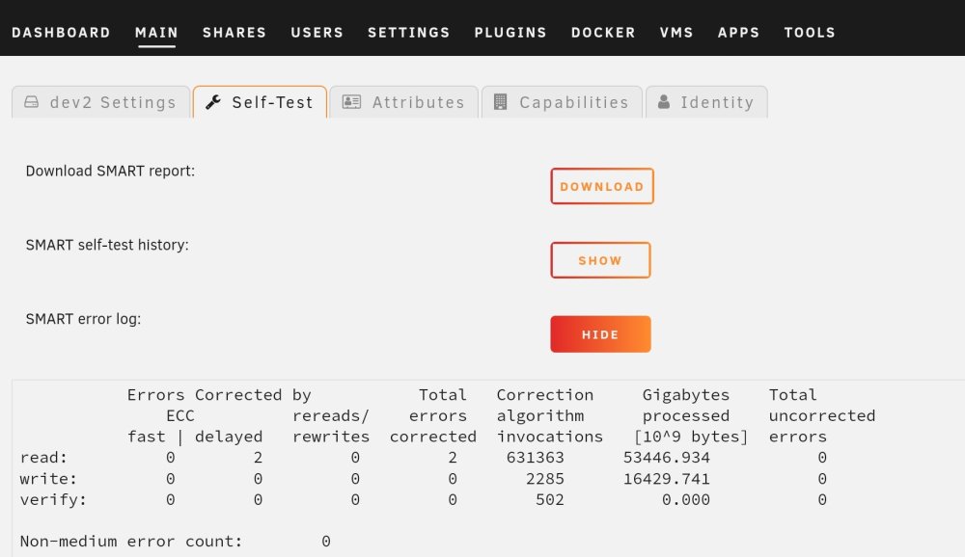Download the SMART report
The width and height of the screenshot is (965, 557).
tap(602, 186)
